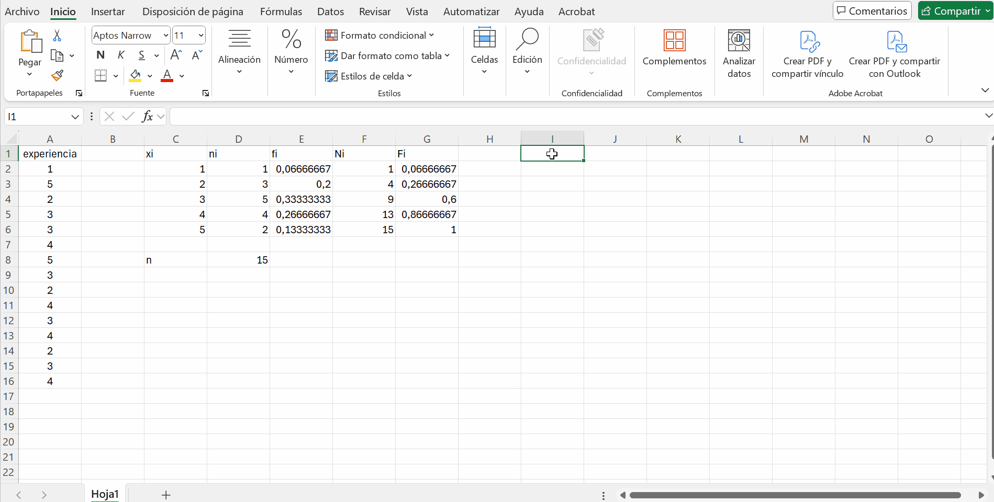Toggle italic formatting with K button
Image resolution: width=994 pixels, height=502 pixels.
pos(121,55)
